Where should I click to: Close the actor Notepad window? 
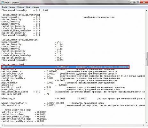(x=144, y=2)
